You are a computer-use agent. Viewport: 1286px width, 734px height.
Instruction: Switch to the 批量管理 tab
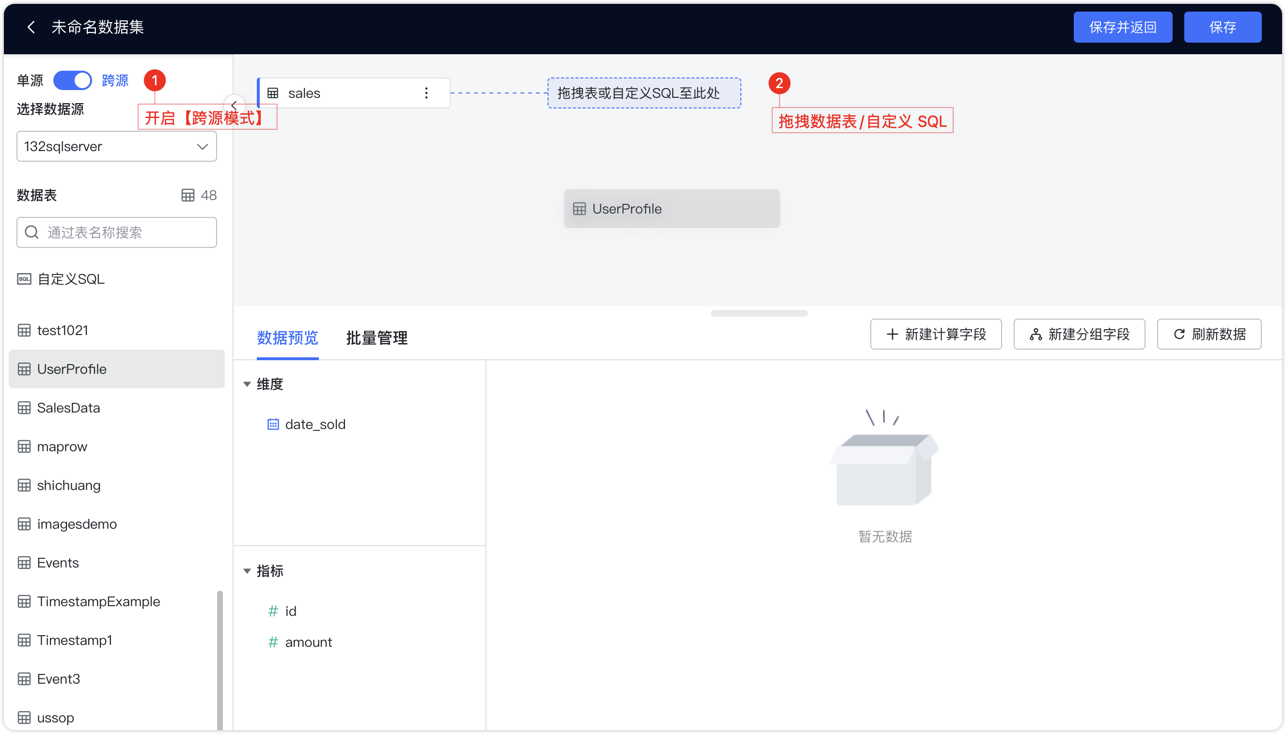(377, 338)
